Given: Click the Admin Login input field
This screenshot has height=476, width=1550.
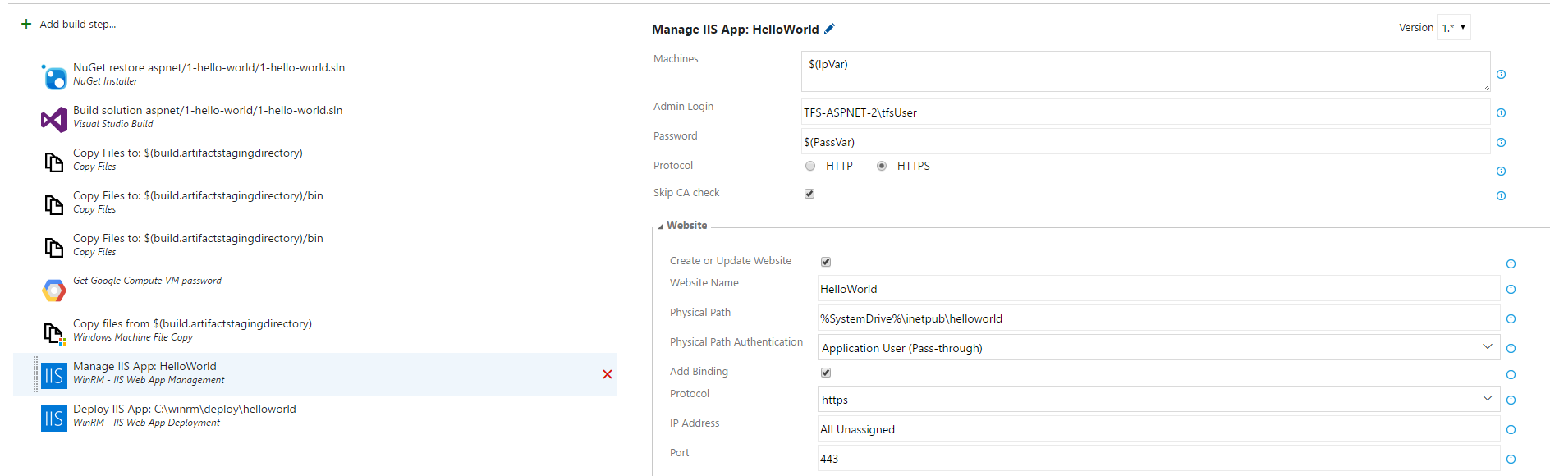Looking at the screenshot, I should click(x=1145, y=112).
